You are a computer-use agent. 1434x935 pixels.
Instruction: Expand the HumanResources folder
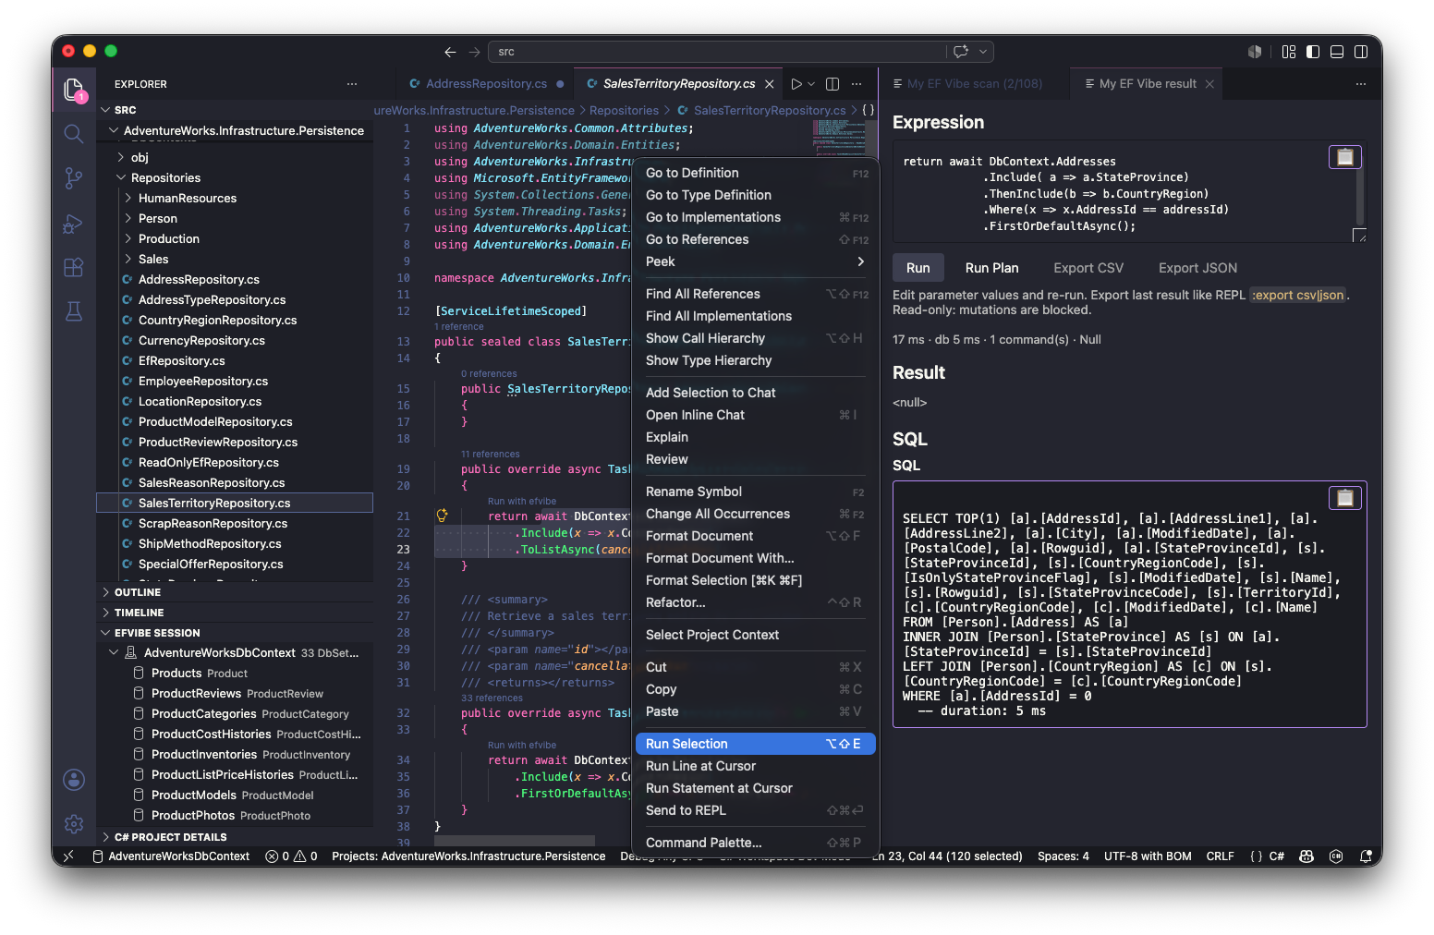[235, 198]
